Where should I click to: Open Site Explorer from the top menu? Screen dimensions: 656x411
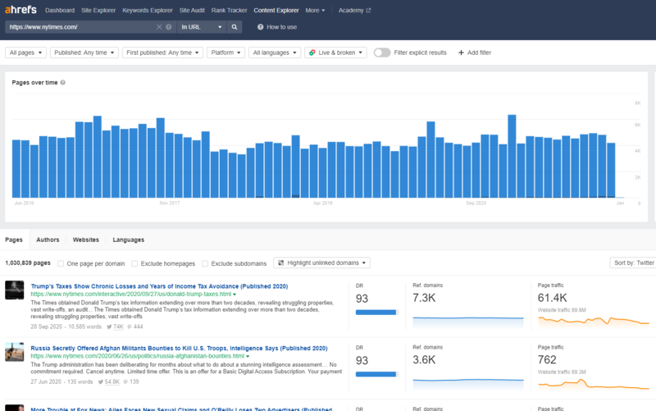coord(98,11)
